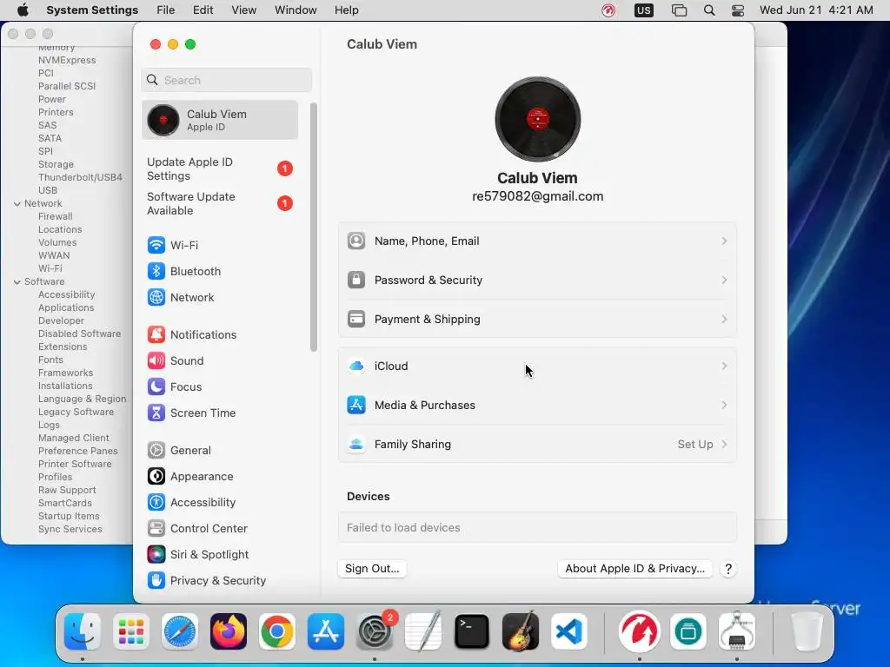Click the US input source indicator
The image size is (890, 667).
(644, 10)
